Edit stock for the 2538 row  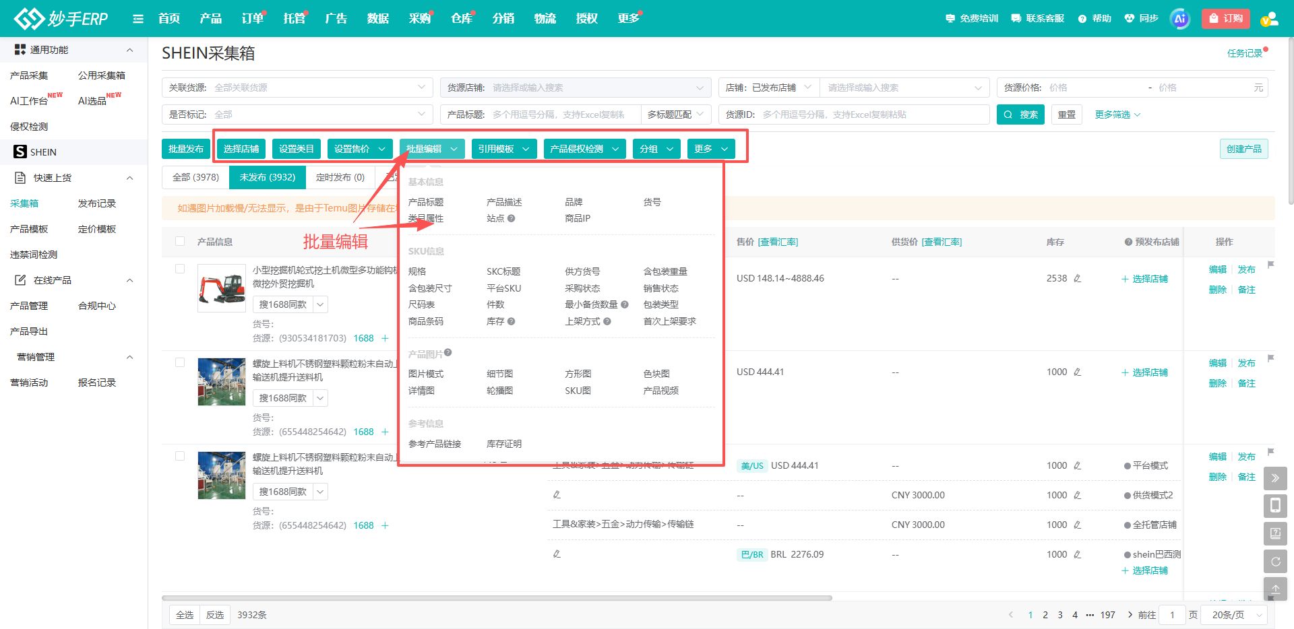1077,278
